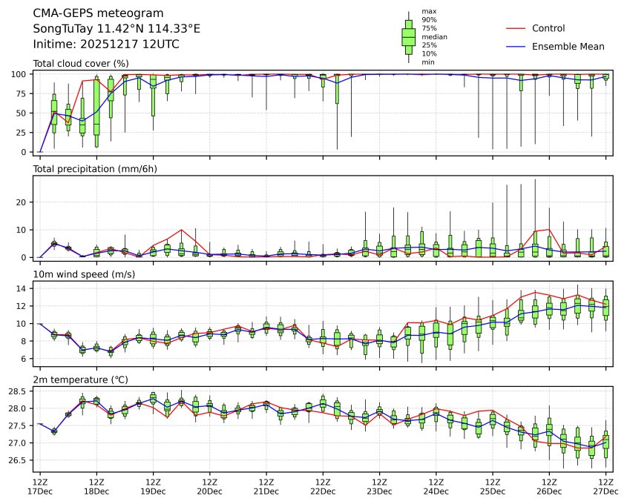Click the red Control legend line

pos(516,28)
